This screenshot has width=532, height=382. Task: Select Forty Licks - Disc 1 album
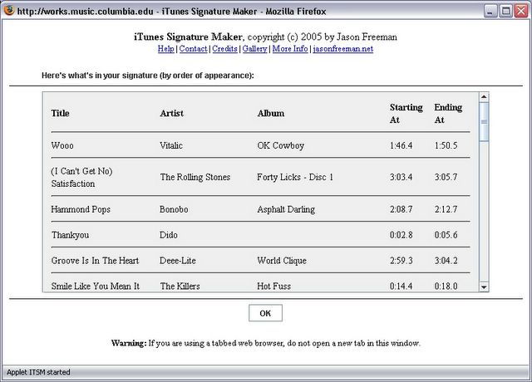click(x=295, y=177)
